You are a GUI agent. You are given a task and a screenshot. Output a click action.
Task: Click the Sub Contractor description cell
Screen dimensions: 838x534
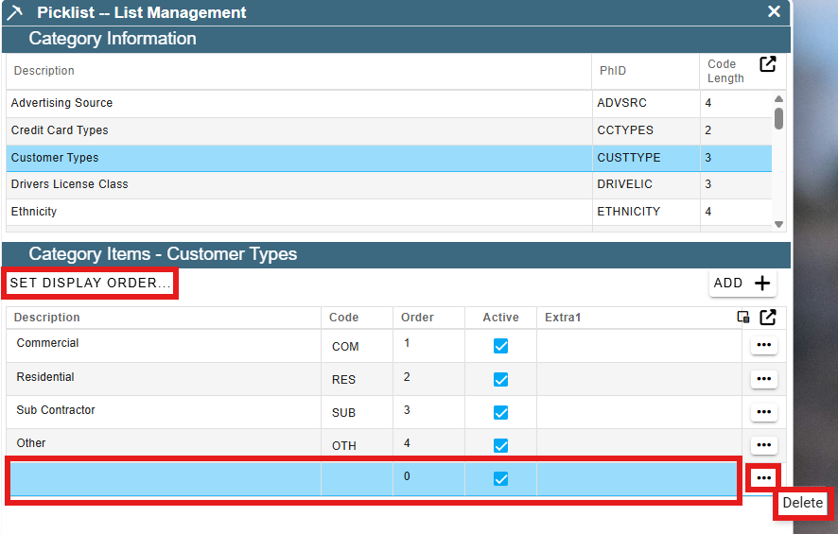click(164, 412)
